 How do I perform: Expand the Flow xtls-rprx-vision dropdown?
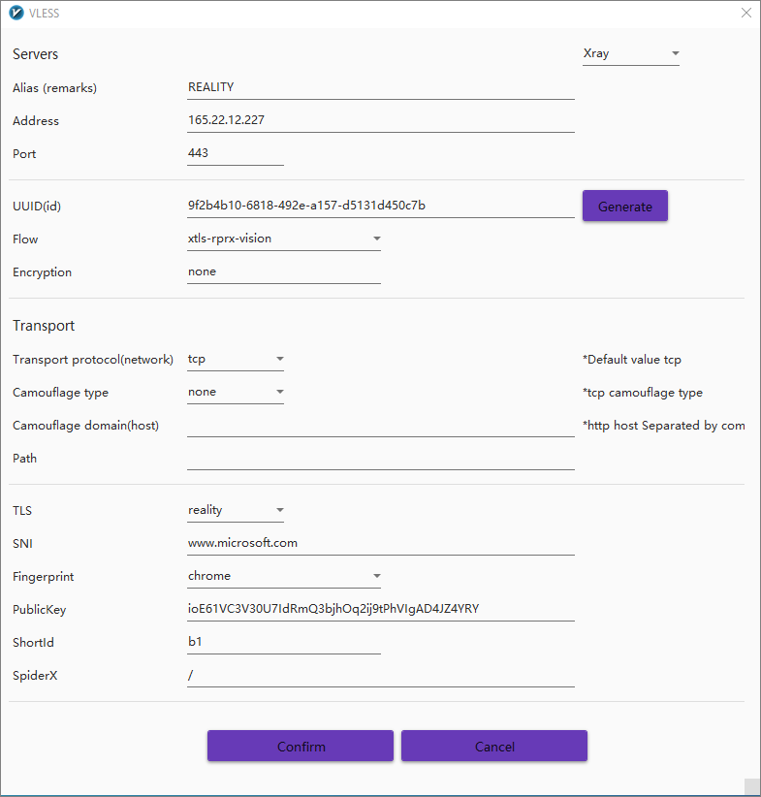(x=283, y=239)
